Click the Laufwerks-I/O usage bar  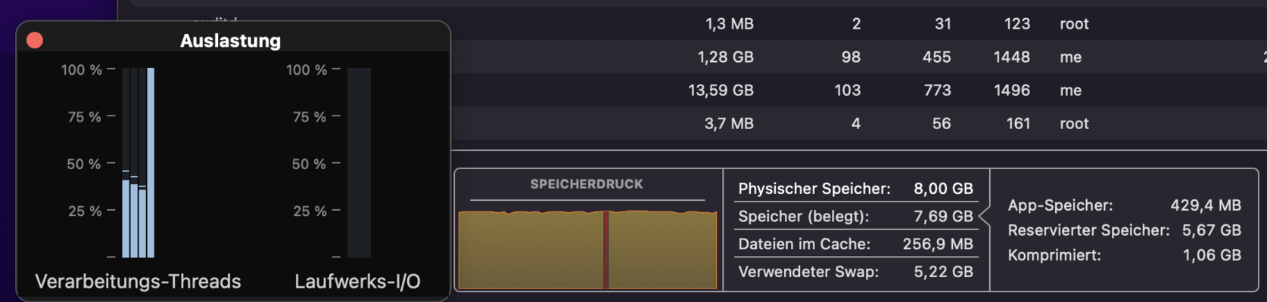[359, 162]
